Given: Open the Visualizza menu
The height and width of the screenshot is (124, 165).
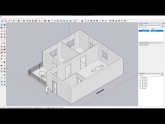Looking at the screenshot, I should pyautogui.click(x=11, y=18).
